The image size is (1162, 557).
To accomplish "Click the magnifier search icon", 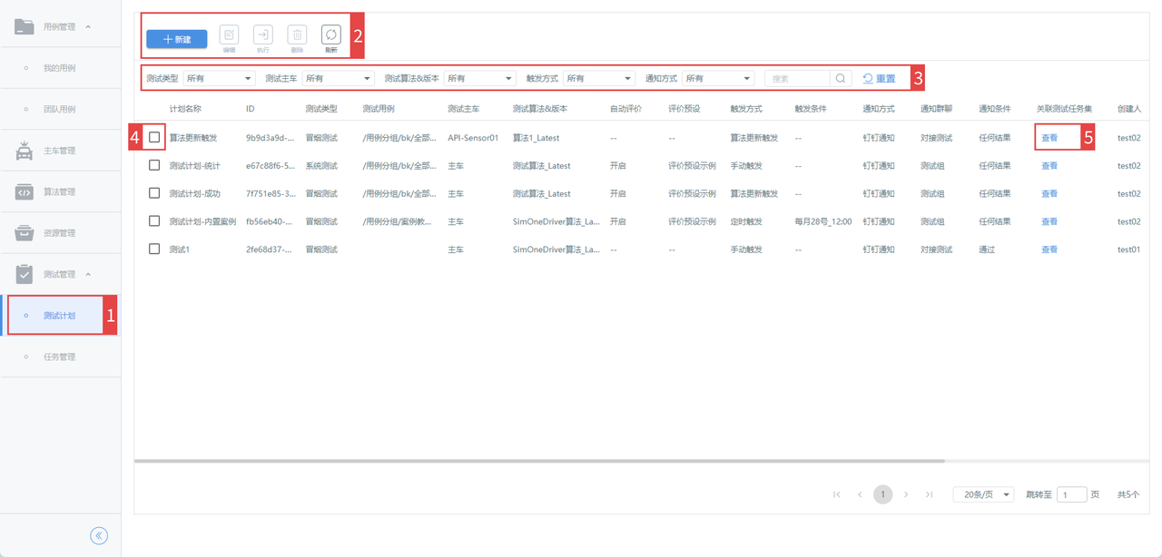I will point(841,79).
